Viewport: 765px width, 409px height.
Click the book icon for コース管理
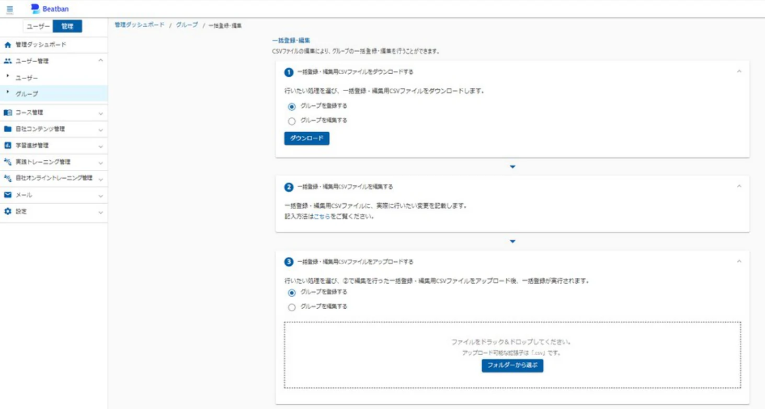tap(8, 112)
